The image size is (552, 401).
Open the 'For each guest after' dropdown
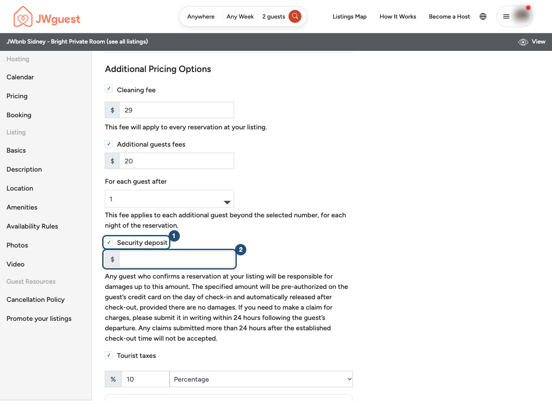[x=169, y=199]
